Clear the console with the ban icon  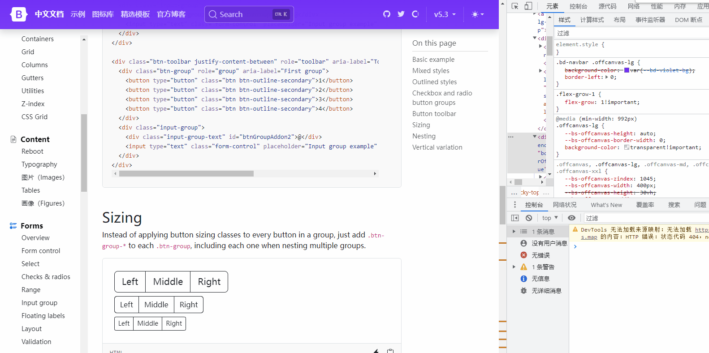(x=529, y=218)
